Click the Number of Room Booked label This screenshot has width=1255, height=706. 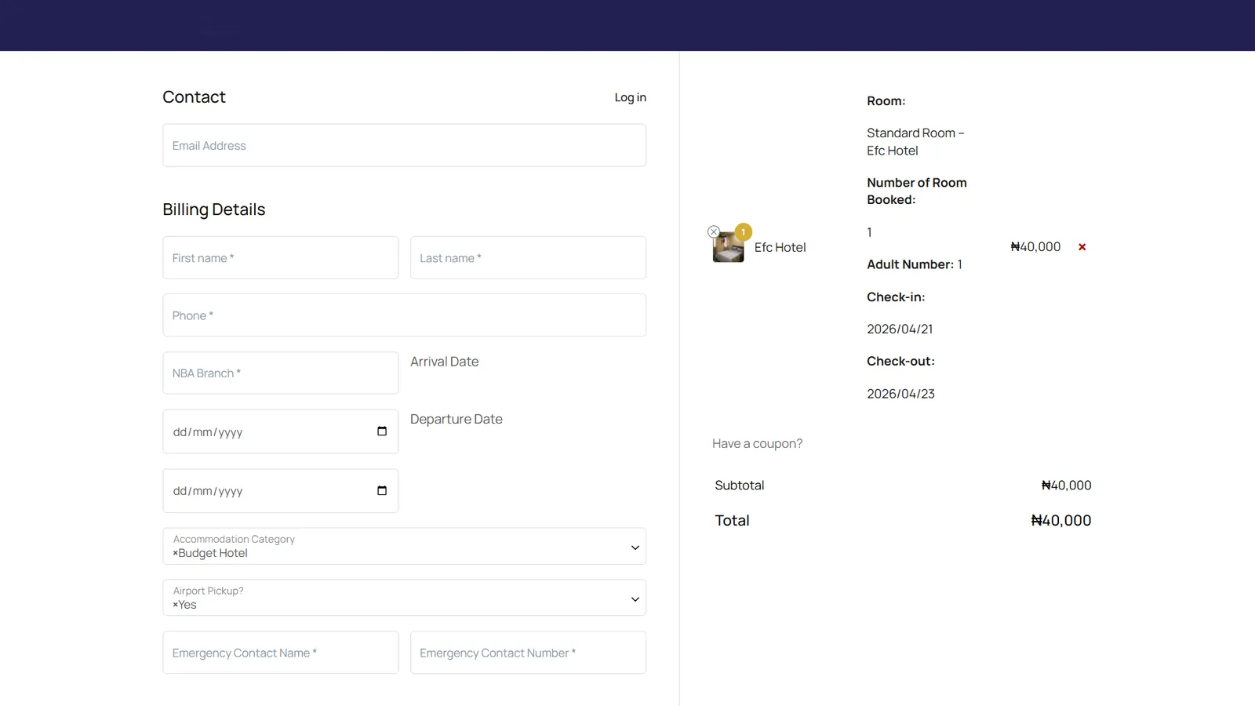(916, 191)
